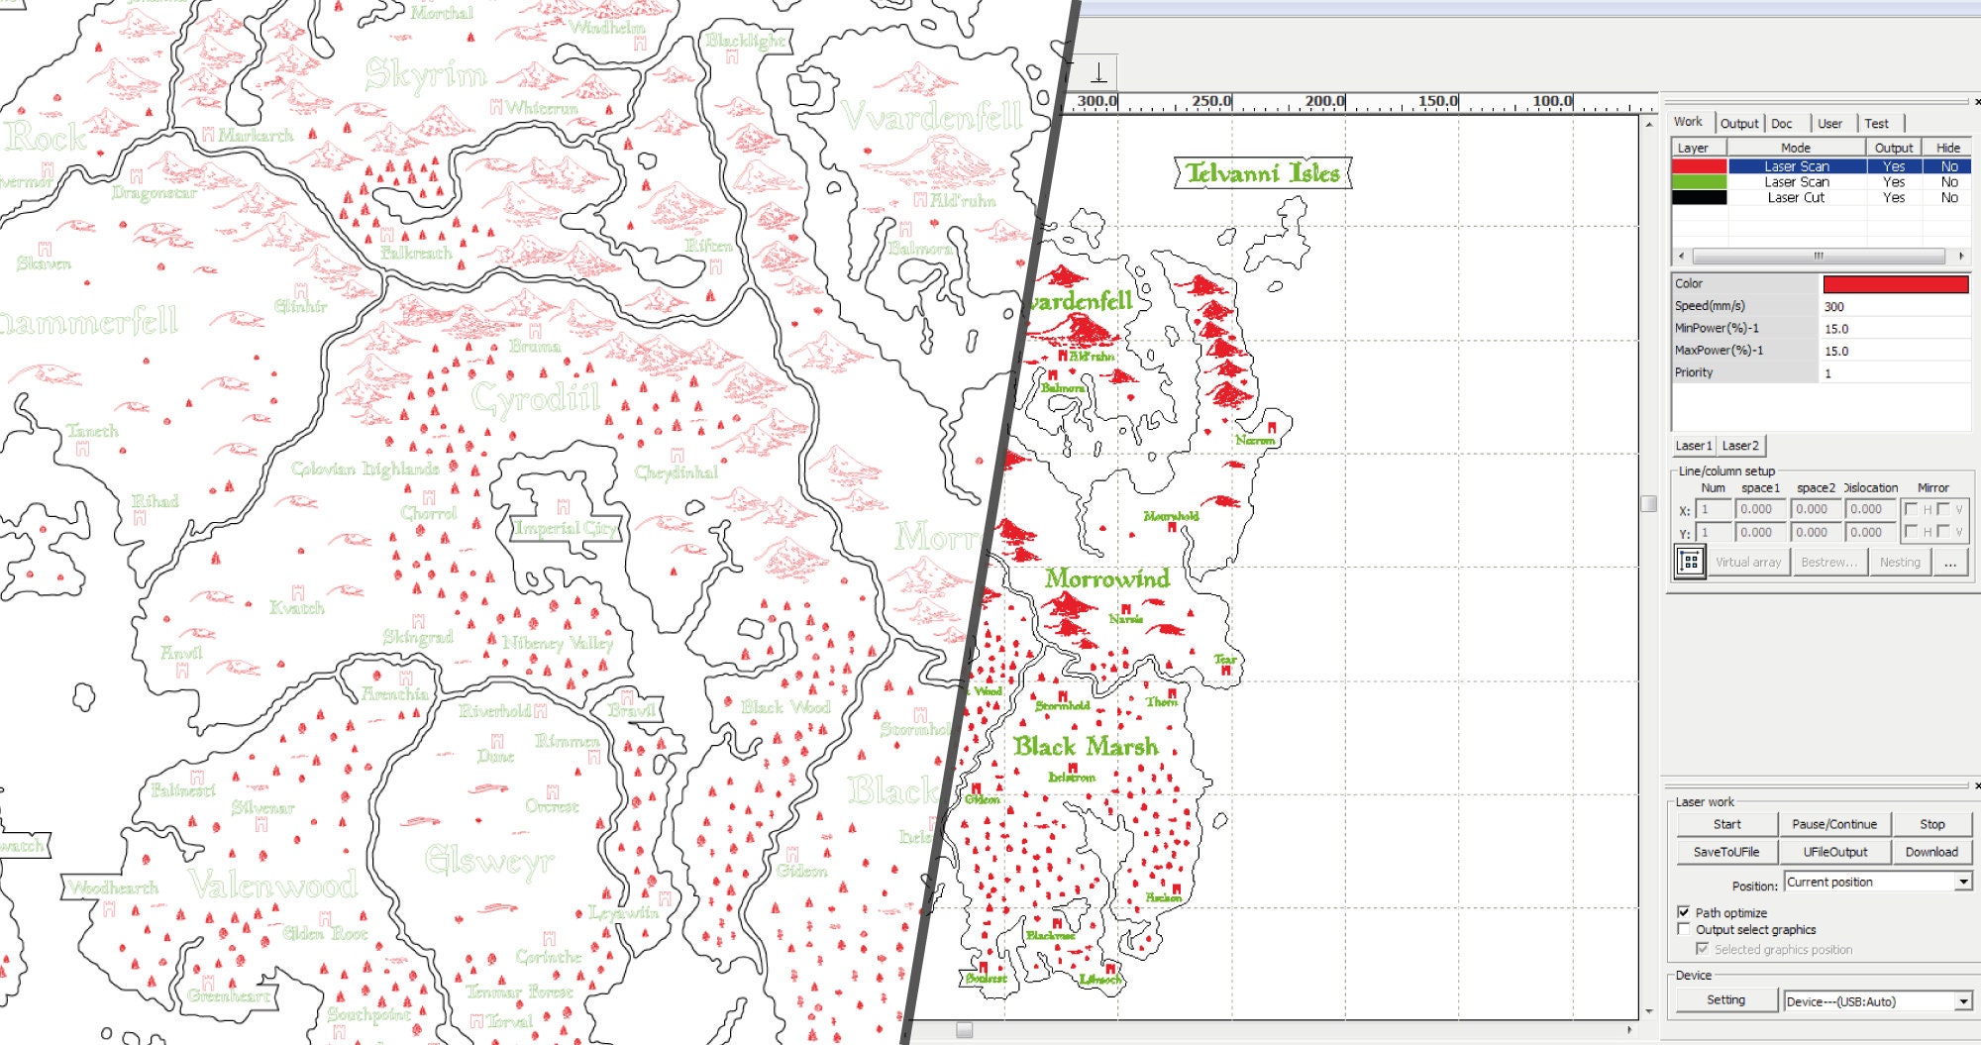The image size is (1981, 1045).
Task: Open the Position dropdown
Action: (1878, 882)
